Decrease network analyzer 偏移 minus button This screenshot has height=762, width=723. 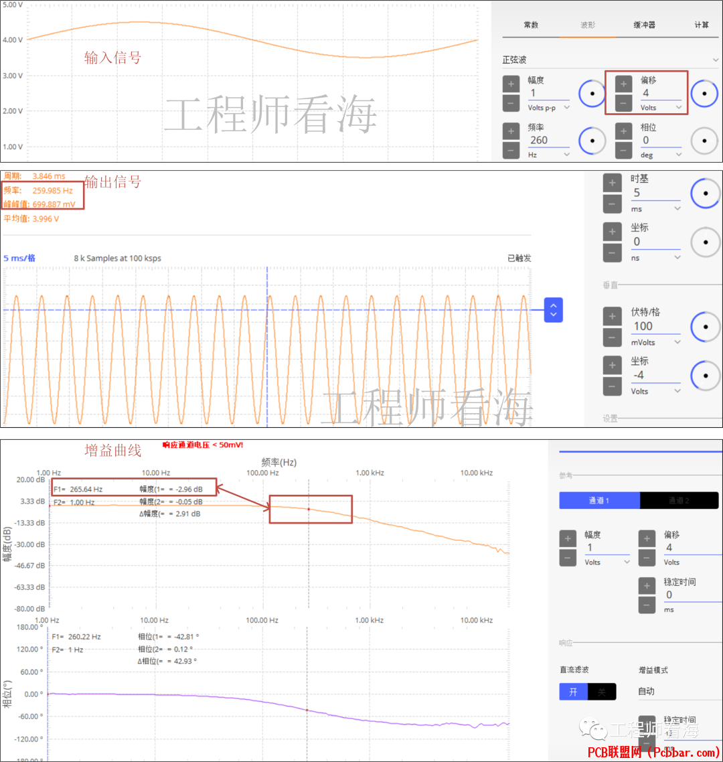(x=647, y=557)
